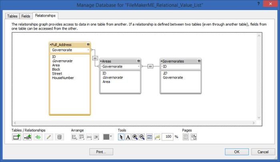The image size is (280, 162).
Task: Click the OK button
Action: point(237,152)
